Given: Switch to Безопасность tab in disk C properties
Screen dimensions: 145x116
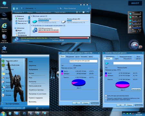Looking at the screenshot, I should pyautogui.click(x=110, y=56).
